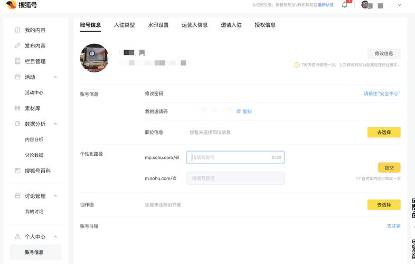The width and height of the screenshot is (415, 264).
Task: Click the 活动 calendar icon
Action: click(x=17, y=77)
